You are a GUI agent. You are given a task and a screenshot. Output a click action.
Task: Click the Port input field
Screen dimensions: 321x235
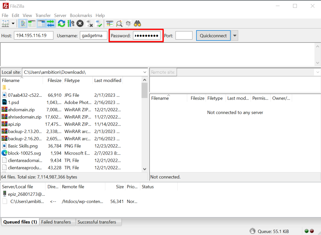click(184, 35)
